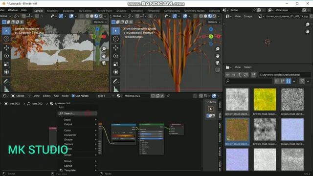
Task: Switch perspective/orthographic grid icon in Front viewport
Action: [217, 69]
